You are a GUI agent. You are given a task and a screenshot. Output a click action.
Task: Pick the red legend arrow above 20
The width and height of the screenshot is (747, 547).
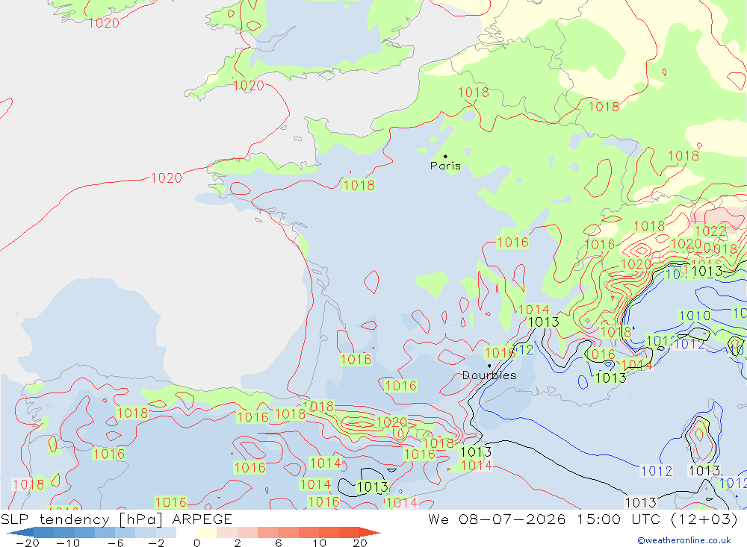tap(371, 532)
